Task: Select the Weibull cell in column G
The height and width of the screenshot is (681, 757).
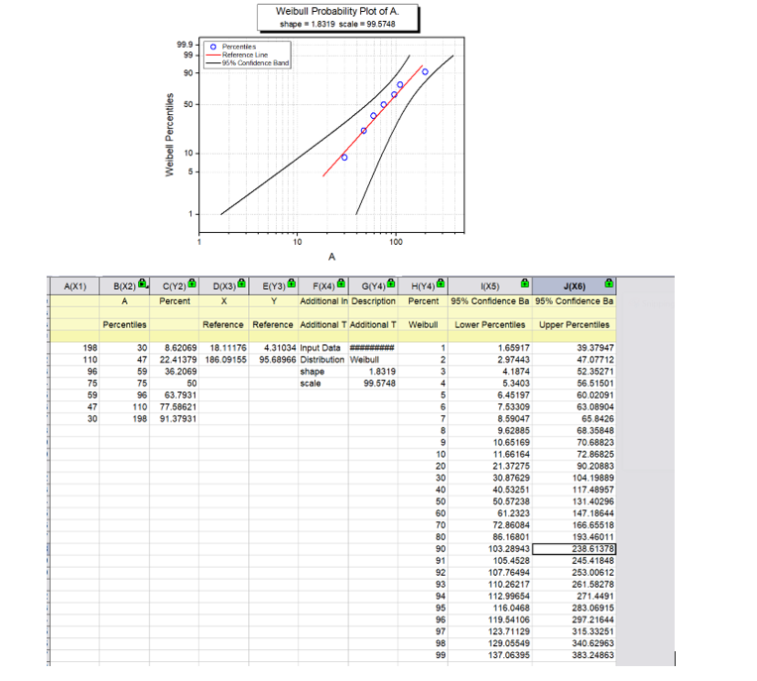Action: [x=373, y=360]
